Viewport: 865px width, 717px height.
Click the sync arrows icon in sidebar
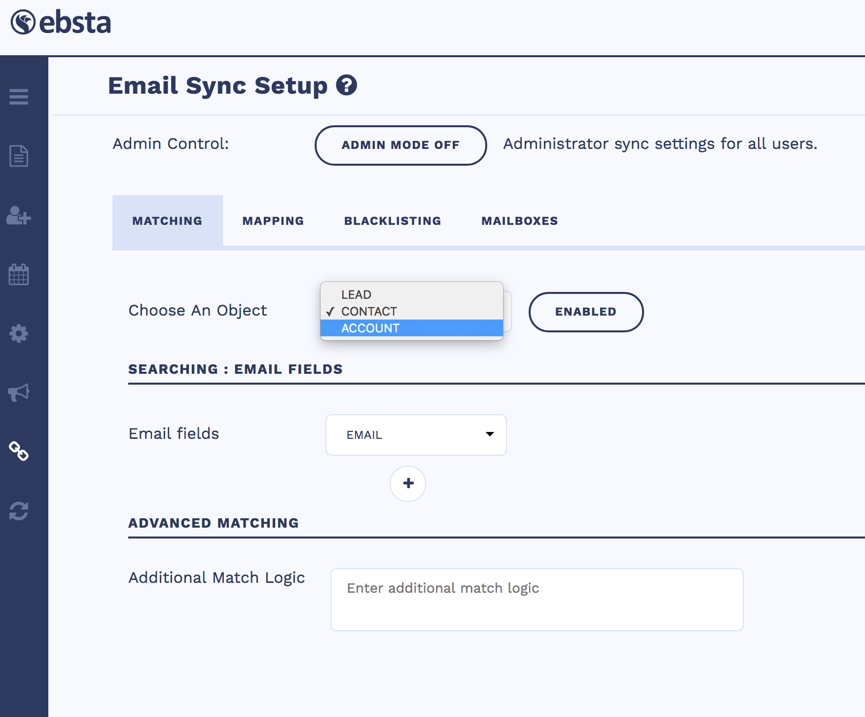pyautogui.click(x=19, y=511)
